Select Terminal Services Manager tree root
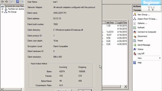162x91 pixels. coord(14,6)
